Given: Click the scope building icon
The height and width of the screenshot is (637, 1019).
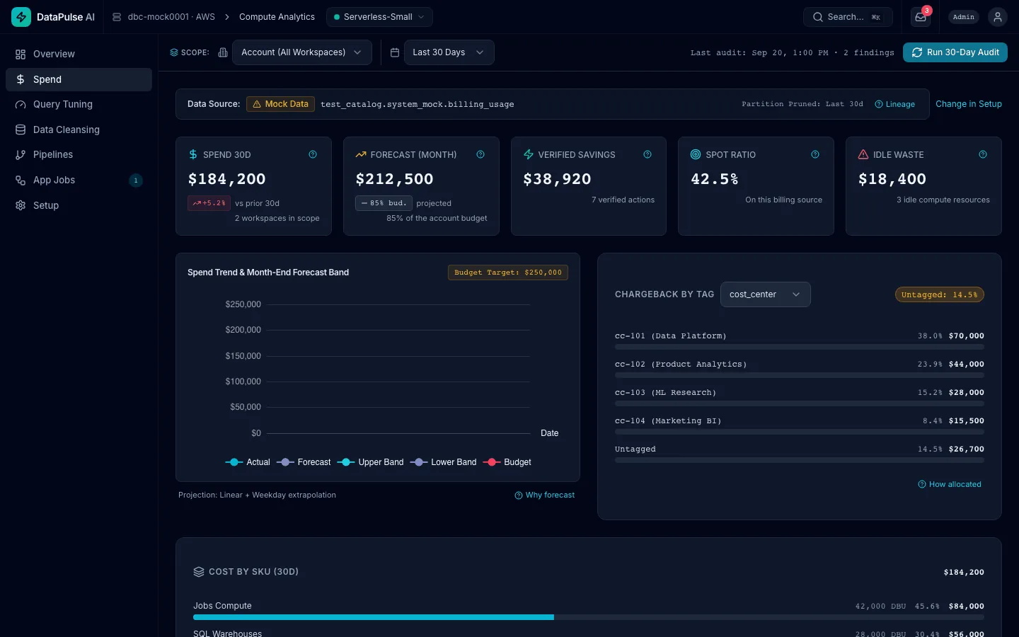Looking at the screenshot, I should tap(223, 52).
